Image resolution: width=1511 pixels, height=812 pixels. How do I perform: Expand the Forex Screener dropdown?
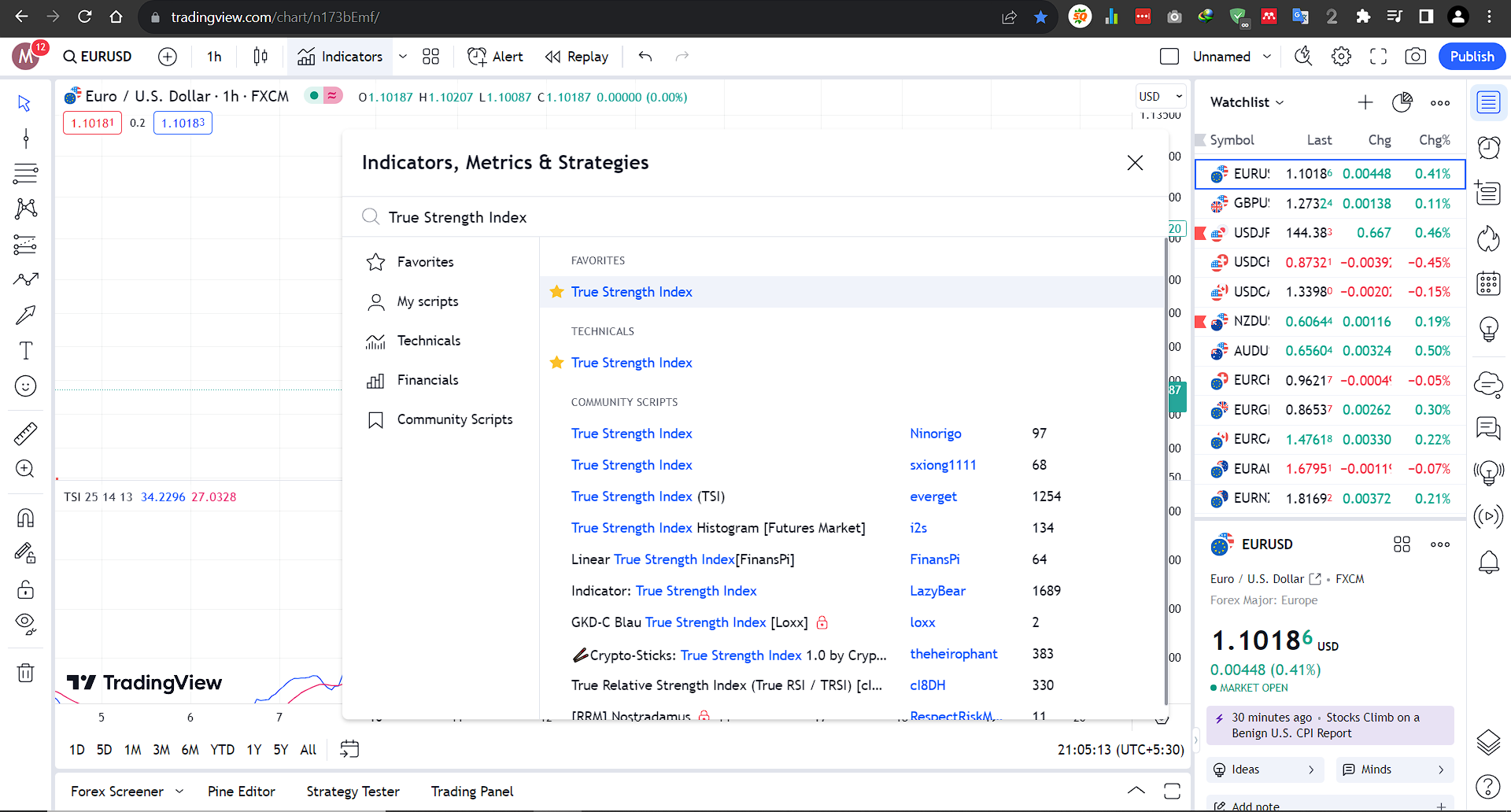click(x=179, y=792)
